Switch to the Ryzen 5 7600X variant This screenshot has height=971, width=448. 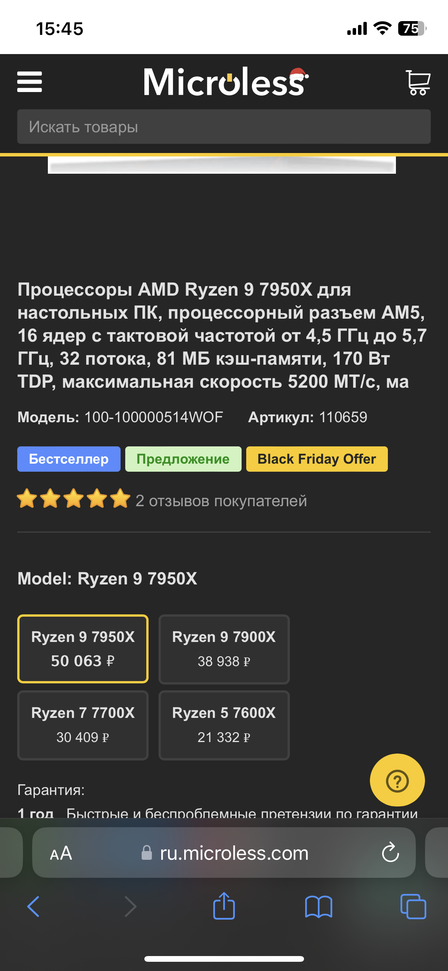pyautogui.click(x=224, y=725)
